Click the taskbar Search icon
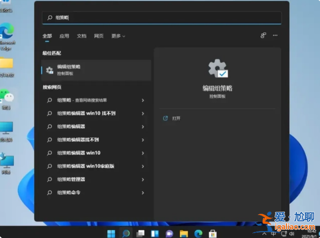Viewport: 320px width, 238px height. [x=126, y=233]
